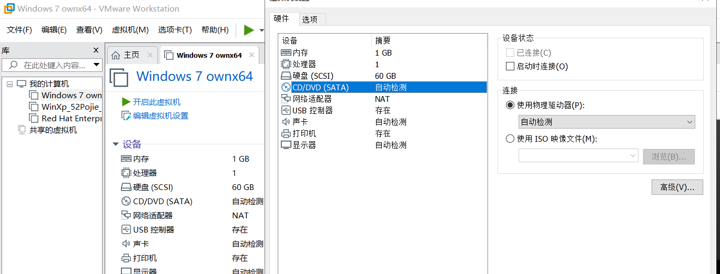Click CD/DVD (SATA) icon in VM summary list
720x274 pixels.
[126, 202]
